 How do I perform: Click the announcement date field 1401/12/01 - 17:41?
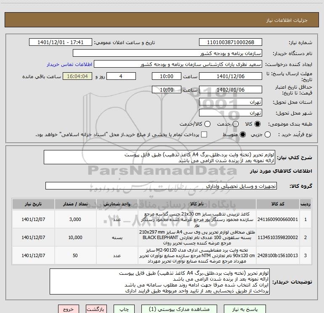60,42
